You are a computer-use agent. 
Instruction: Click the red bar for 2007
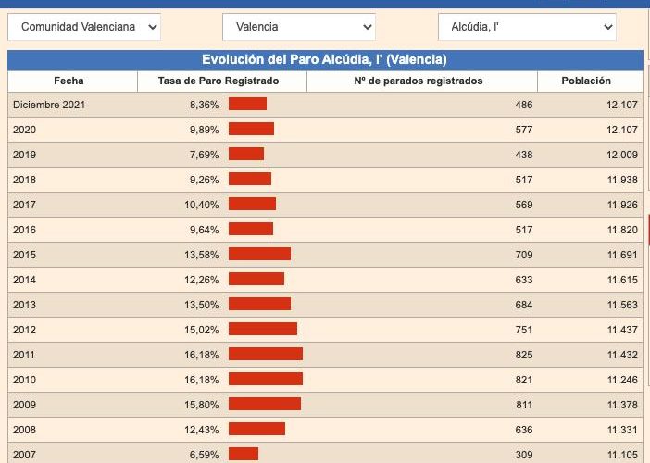click(244, 454)
